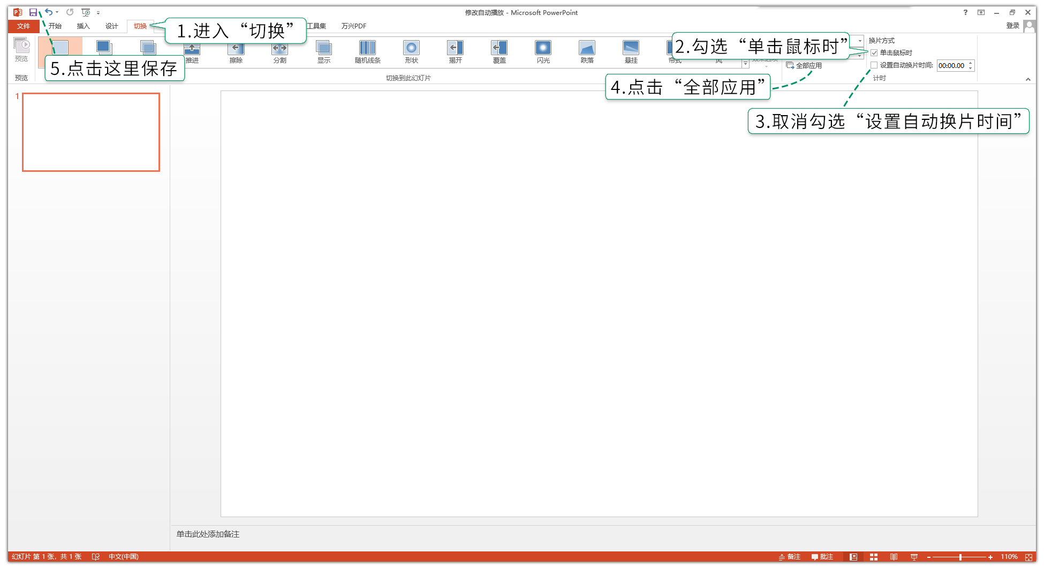The height and width of the screenshot is (568, 1044).
Task: Click the main slide editing canvas
Action: pos(599,304)
